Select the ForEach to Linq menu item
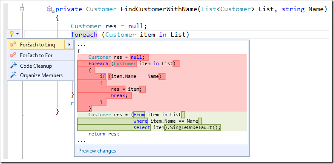 (41, 44)
